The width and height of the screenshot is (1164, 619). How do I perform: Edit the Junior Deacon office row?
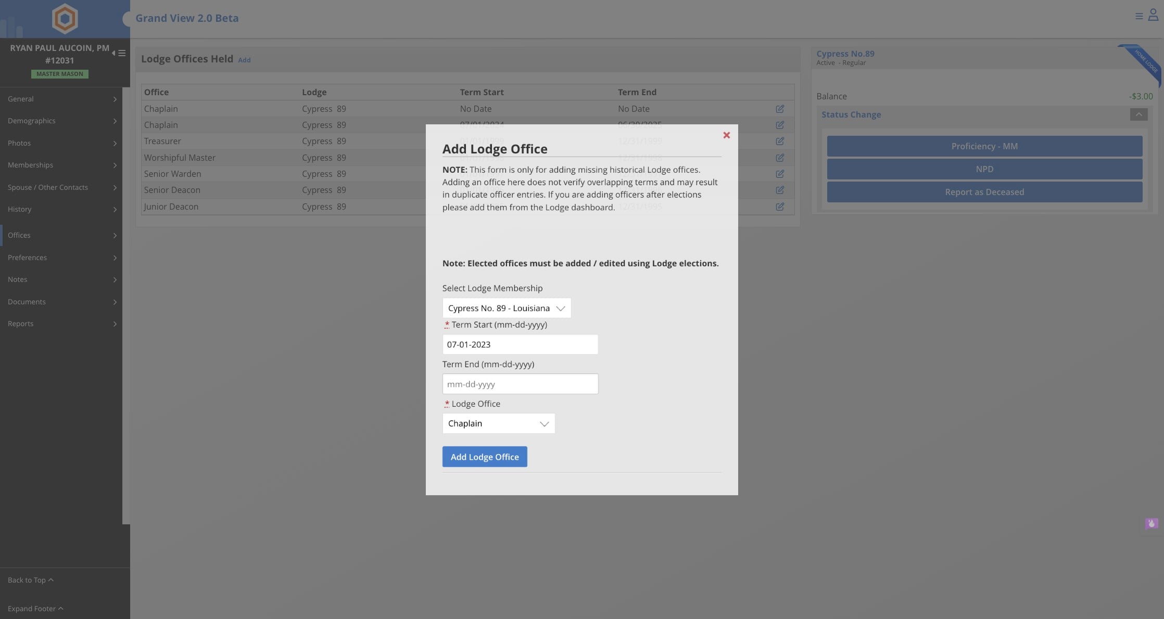779,207
